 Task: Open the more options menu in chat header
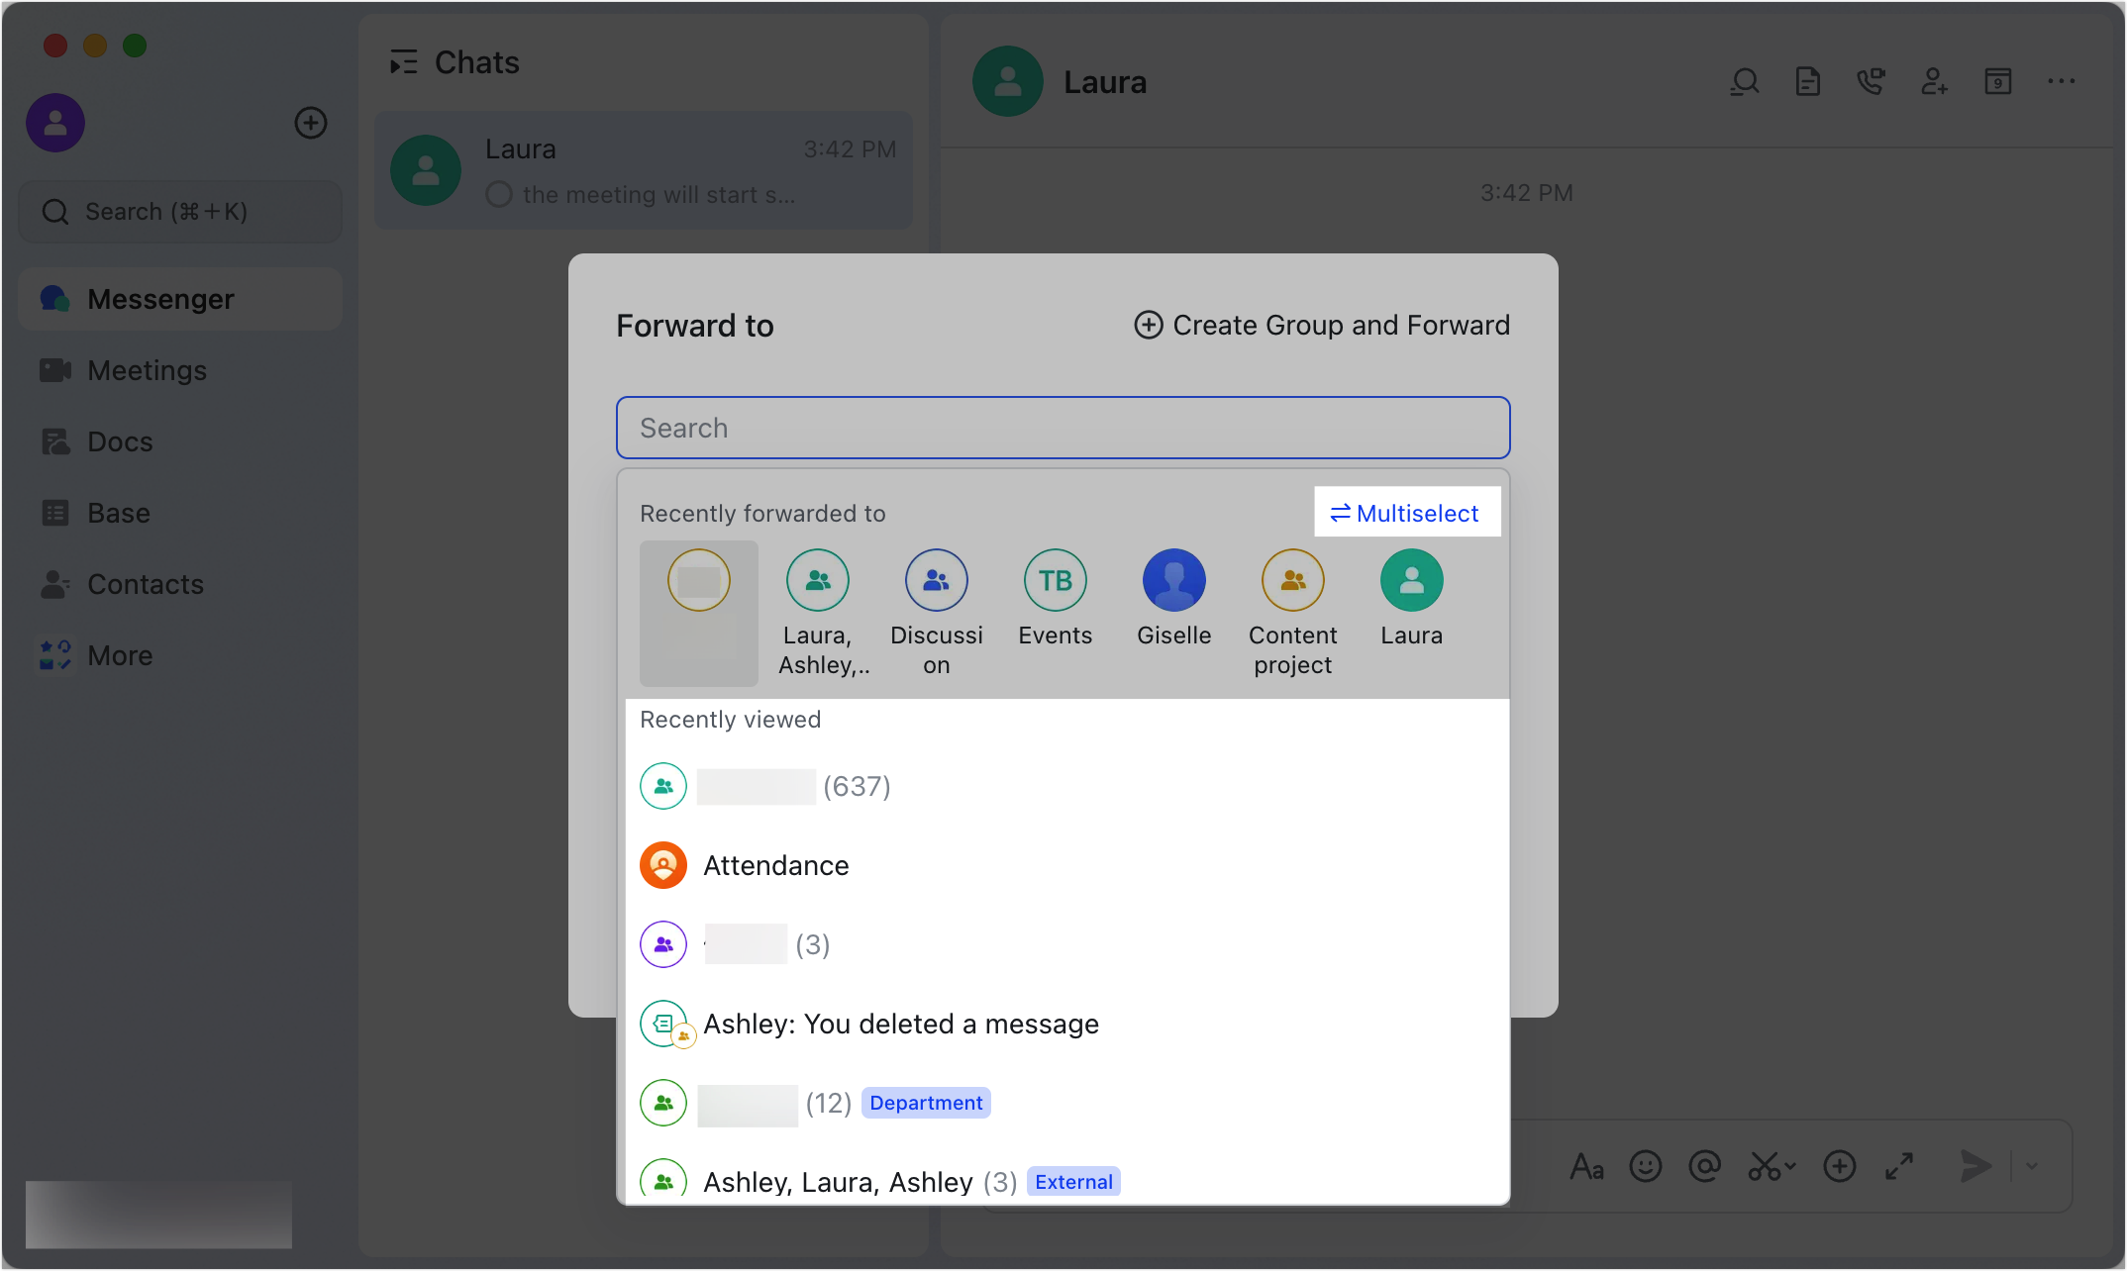tap(2062, 82)
